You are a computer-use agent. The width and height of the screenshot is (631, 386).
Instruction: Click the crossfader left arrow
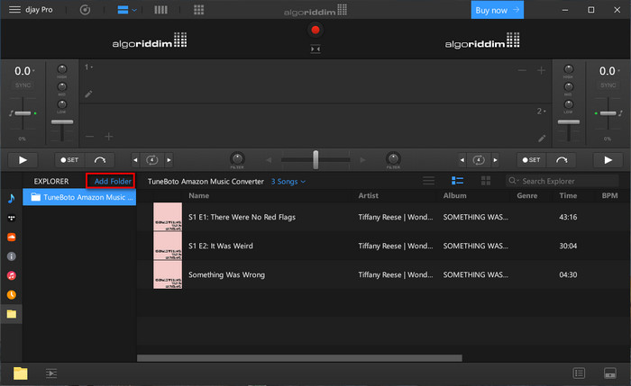point(269,160)
